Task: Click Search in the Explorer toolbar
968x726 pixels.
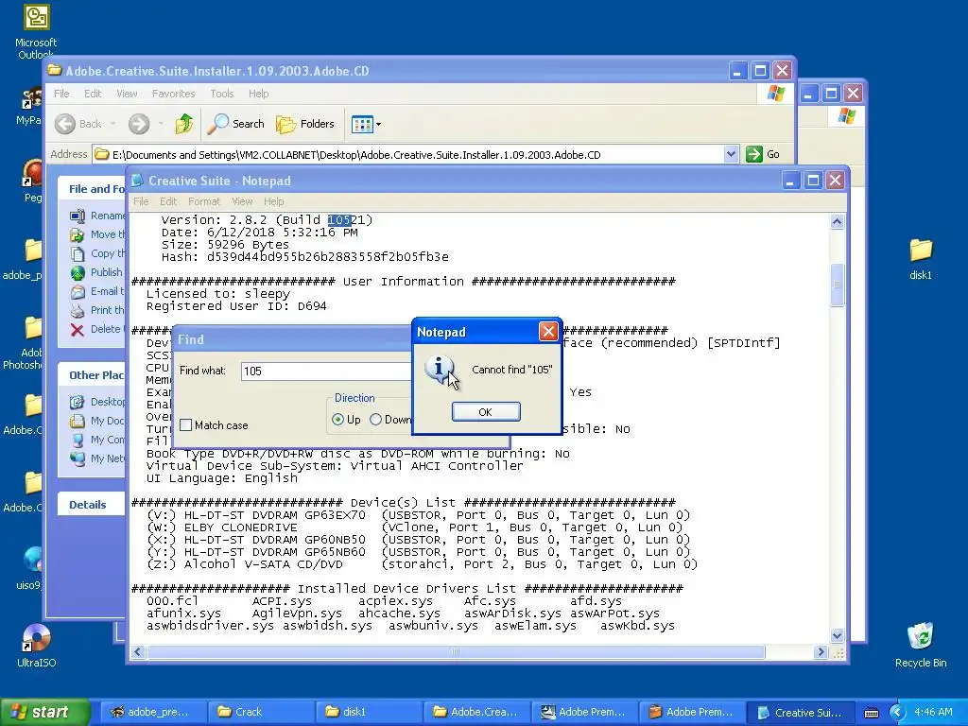Action: [235, 124]
